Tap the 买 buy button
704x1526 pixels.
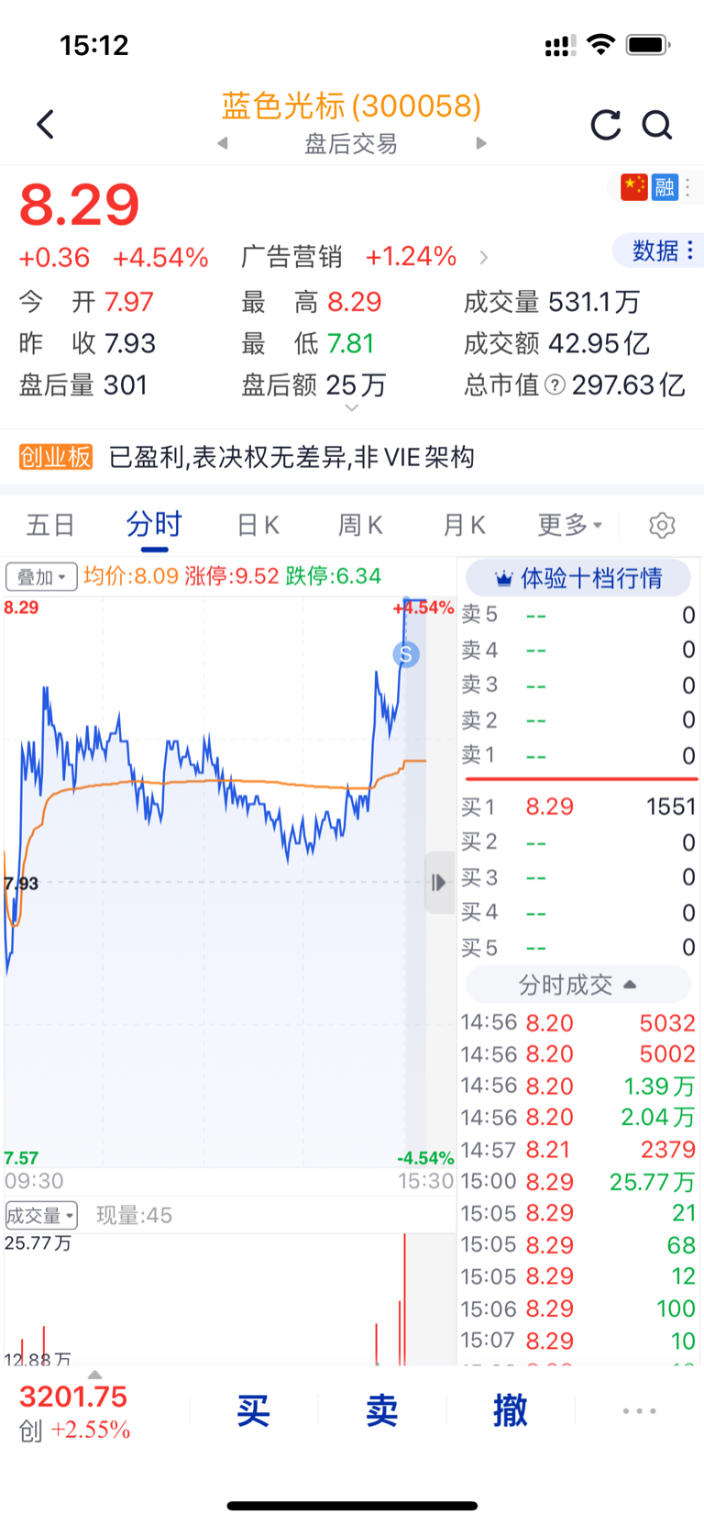[254, 1411]
